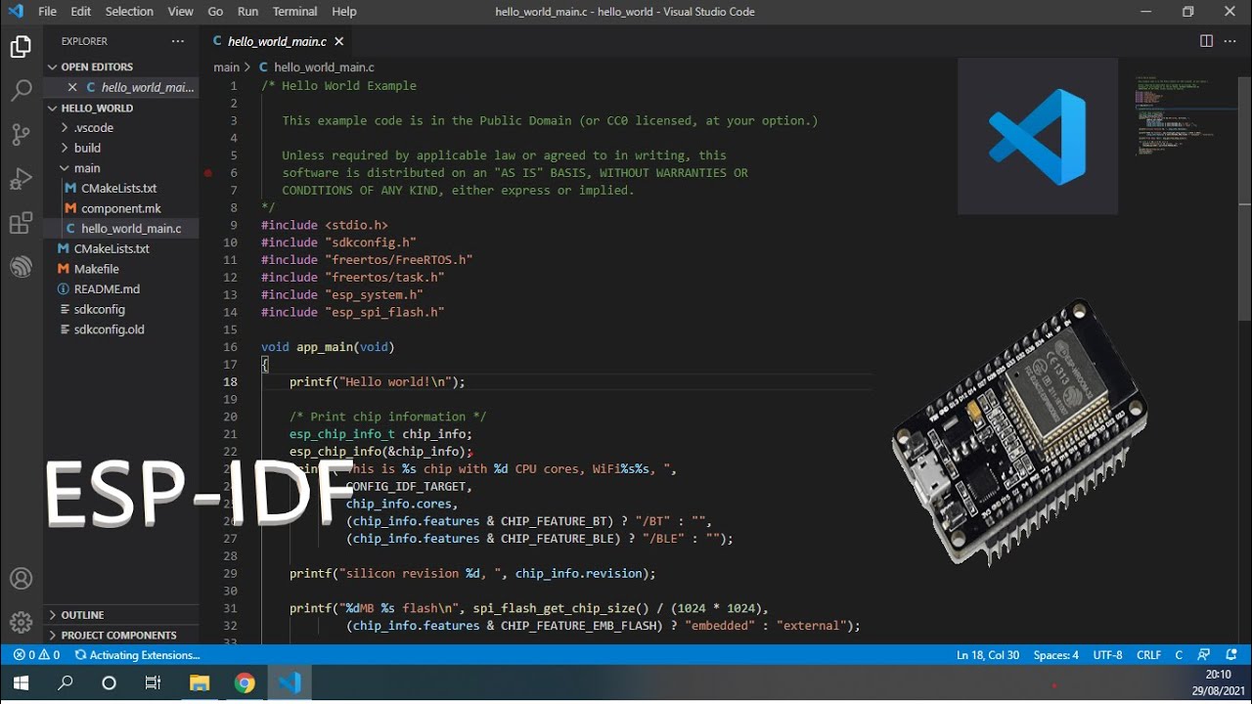Open the Search view in activity bar
The image size is (1252, 704).
tap(21, 91)
